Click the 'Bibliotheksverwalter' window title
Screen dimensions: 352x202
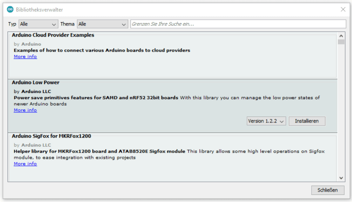point(39,10)
